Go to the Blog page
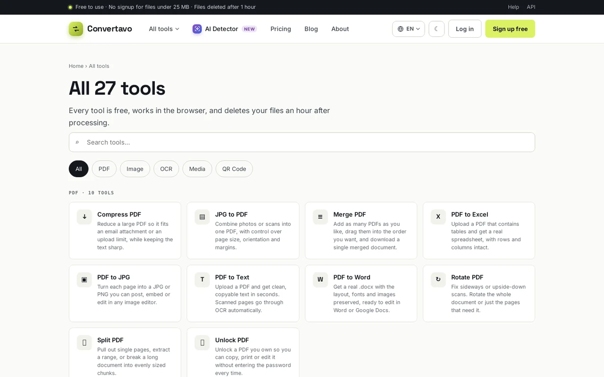Viewport: 604px width, 377px height. tap(311, 29)
